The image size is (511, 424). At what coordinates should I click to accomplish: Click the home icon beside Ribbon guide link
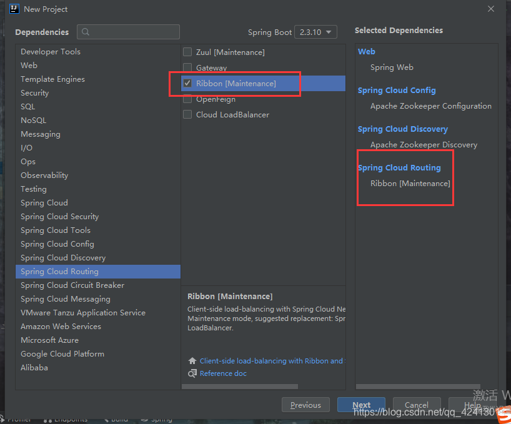coord(192,361)
